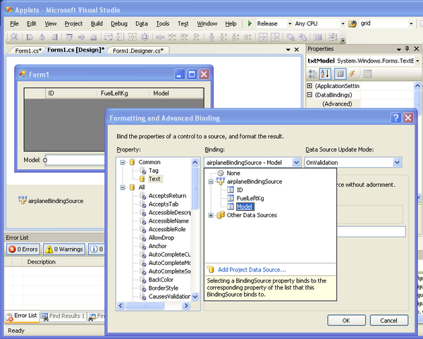Click the Center Vertically icon
The image size is (423, 339).
[275, 37]
